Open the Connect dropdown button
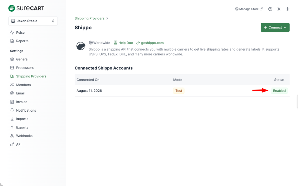The width and height of the screenshot is (298, 186). point(275,27)
